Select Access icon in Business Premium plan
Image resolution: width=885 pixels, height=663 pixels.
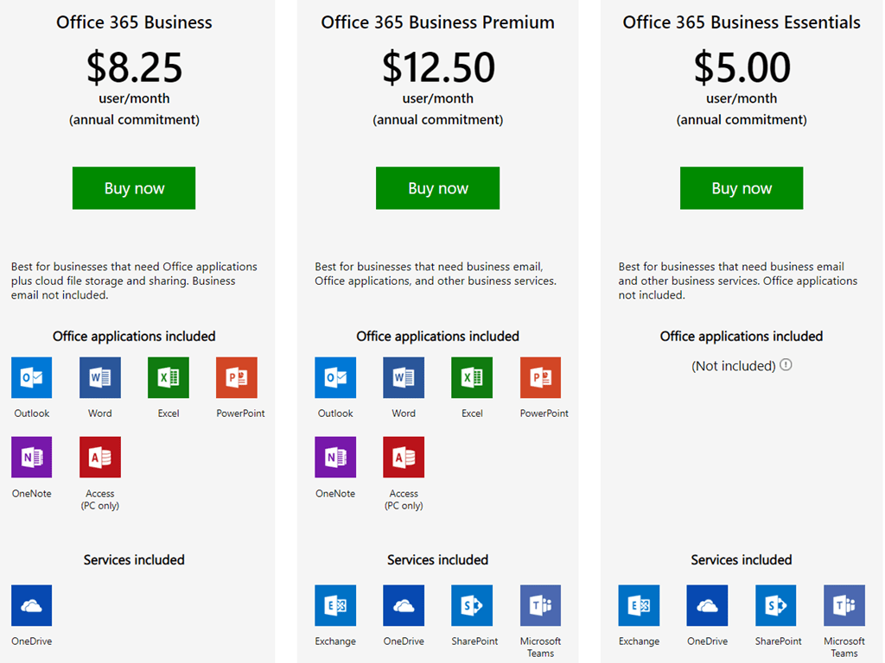point(404,458)
